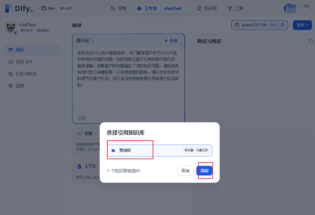The width and height of the screenshot is (315, 215).
Task: Open the 发布 publish dropdown
Action: point(302,25)
